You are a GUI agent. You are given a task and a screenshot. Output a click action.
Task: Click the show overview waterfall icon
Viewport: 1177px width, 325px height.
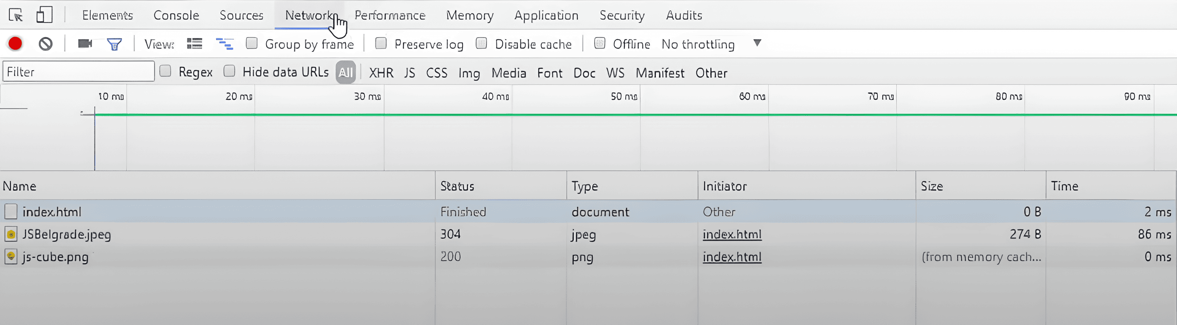click(224, 44)
